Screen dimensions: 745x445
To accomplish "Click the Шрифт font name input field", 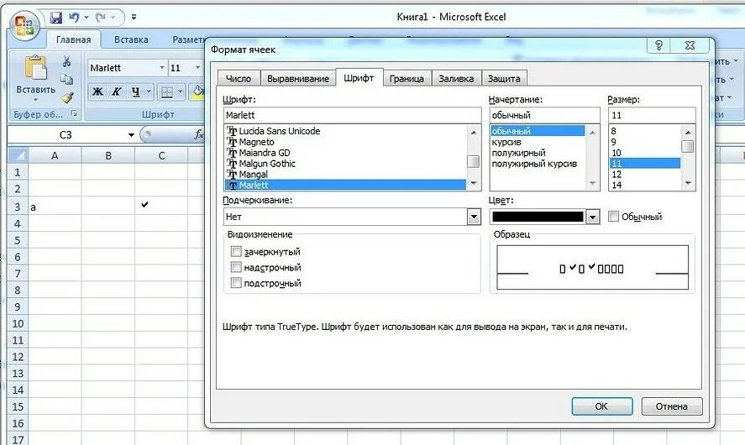I will click(352, 115).
